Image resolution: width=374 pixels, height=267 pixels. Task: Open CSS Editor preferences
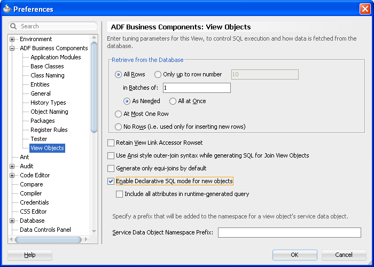pyautogui.click(x=33, y=211)
